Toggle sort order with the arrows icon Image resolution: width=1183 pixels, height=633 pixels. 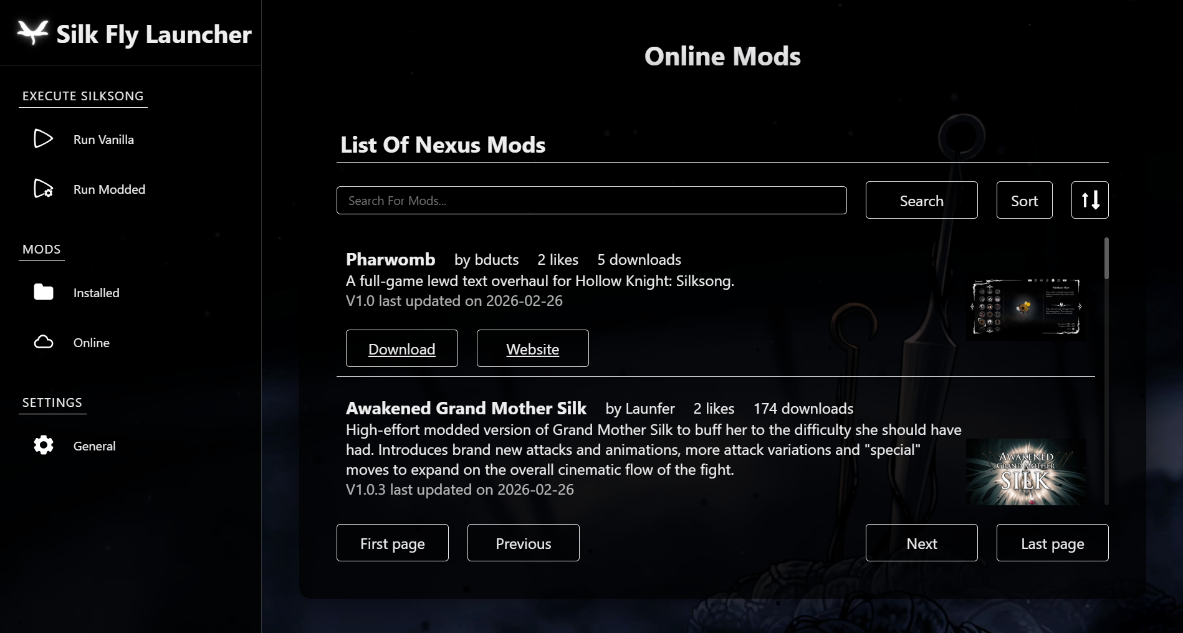coord(1090,200)
